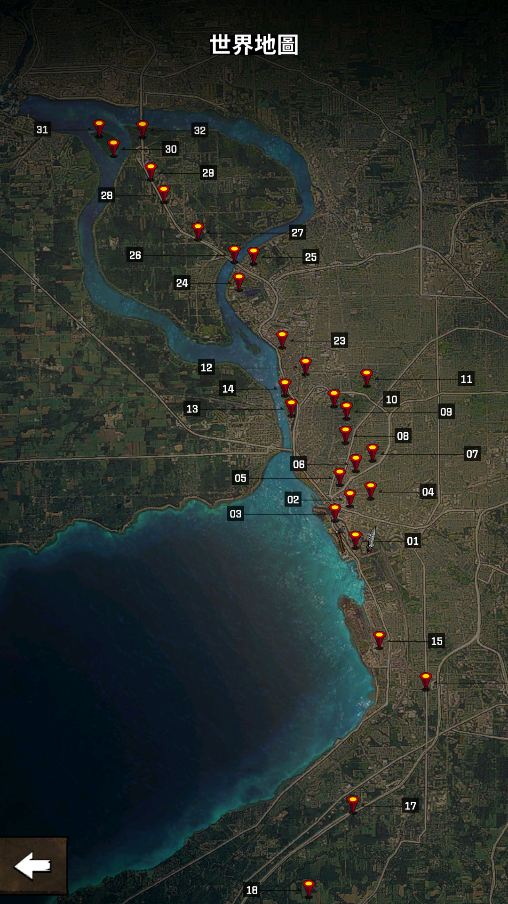Click the 世界地圖 title text
The image size is (508, 904).
[254, 45]
